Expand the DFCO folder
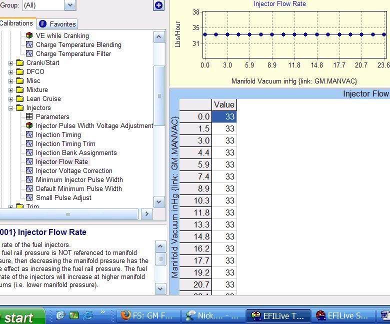This screenshot has height=324, width=390. [x=10, y=72]
